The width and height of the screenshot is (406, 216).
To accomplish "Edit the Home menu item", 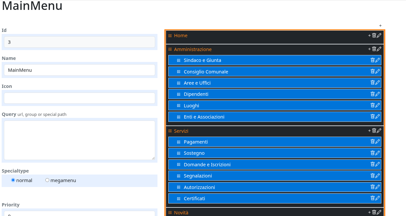I will tap(379, 35).
